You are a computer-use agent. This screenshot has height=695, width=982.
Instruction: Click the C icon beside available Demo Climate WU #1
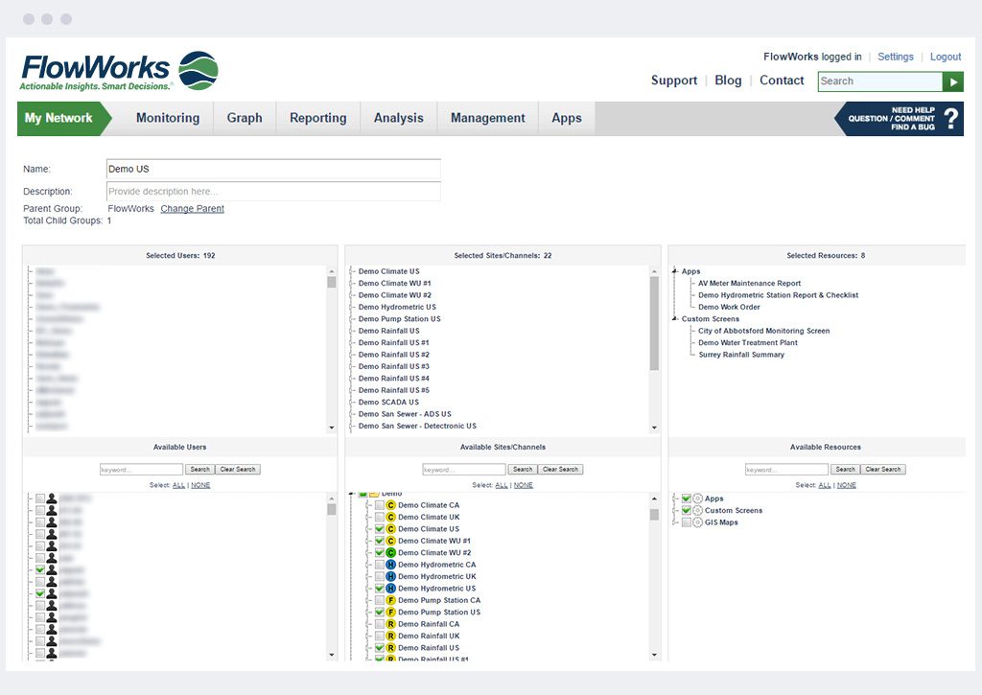(x=391, y=541)
